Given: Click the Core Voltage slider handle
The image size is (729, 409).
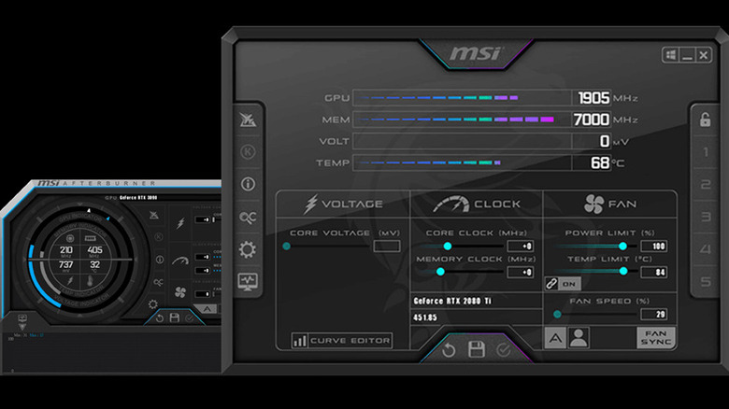Looking at the screenshot, I should pyautogui.click(x=286, y=246).
